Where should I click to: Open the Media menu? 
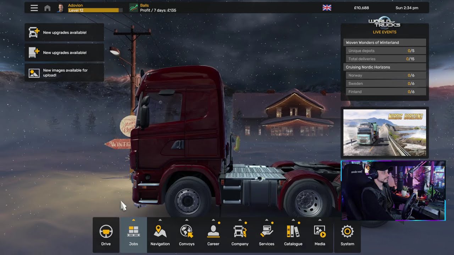click(x=320, y=235)
